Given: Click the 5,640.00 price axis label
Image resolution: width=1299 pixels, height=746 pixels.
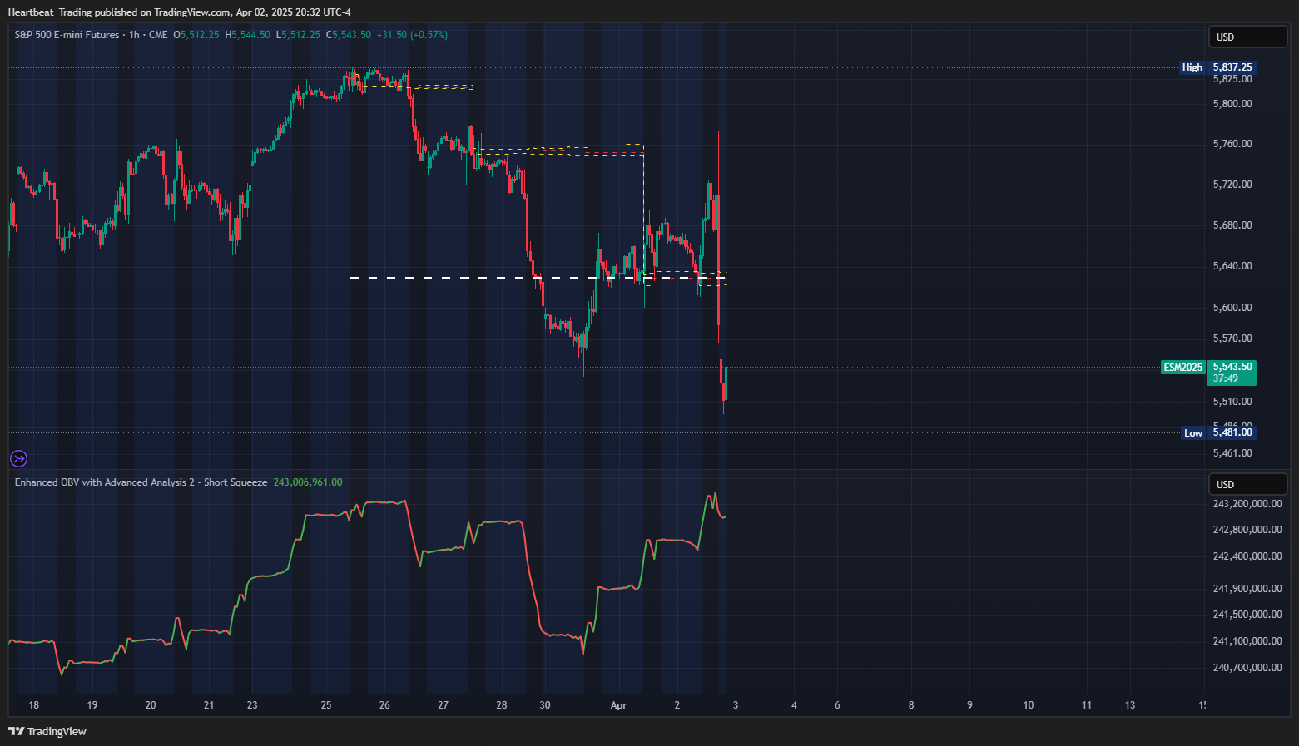Looking at the screenshot, I should [1232, 266].
